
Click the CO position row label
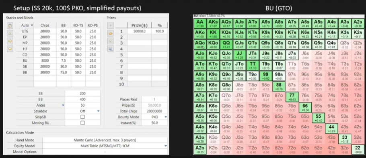coord(25,55)
